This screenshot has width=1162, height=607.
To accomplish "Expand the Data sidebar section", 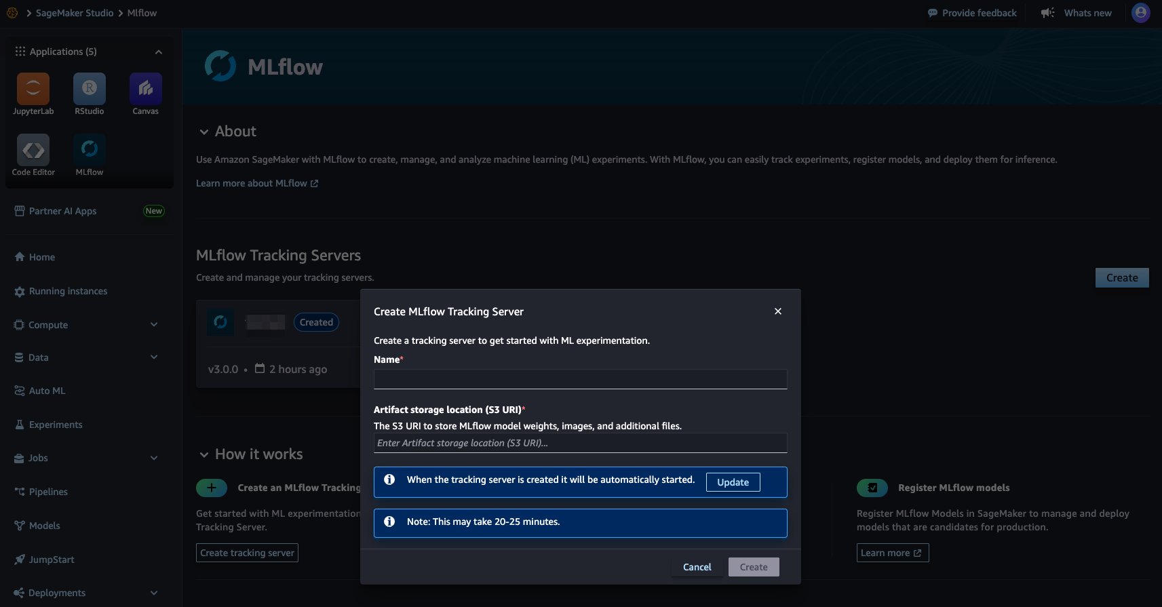I will pyautogui.click(x=153, y=357).
